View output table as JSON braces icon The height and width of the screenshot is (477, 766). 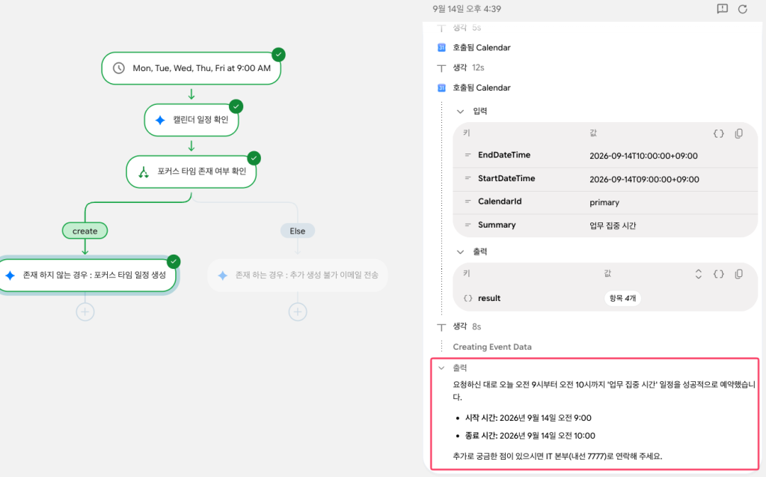pyautogui.click(x=719, y=274)
